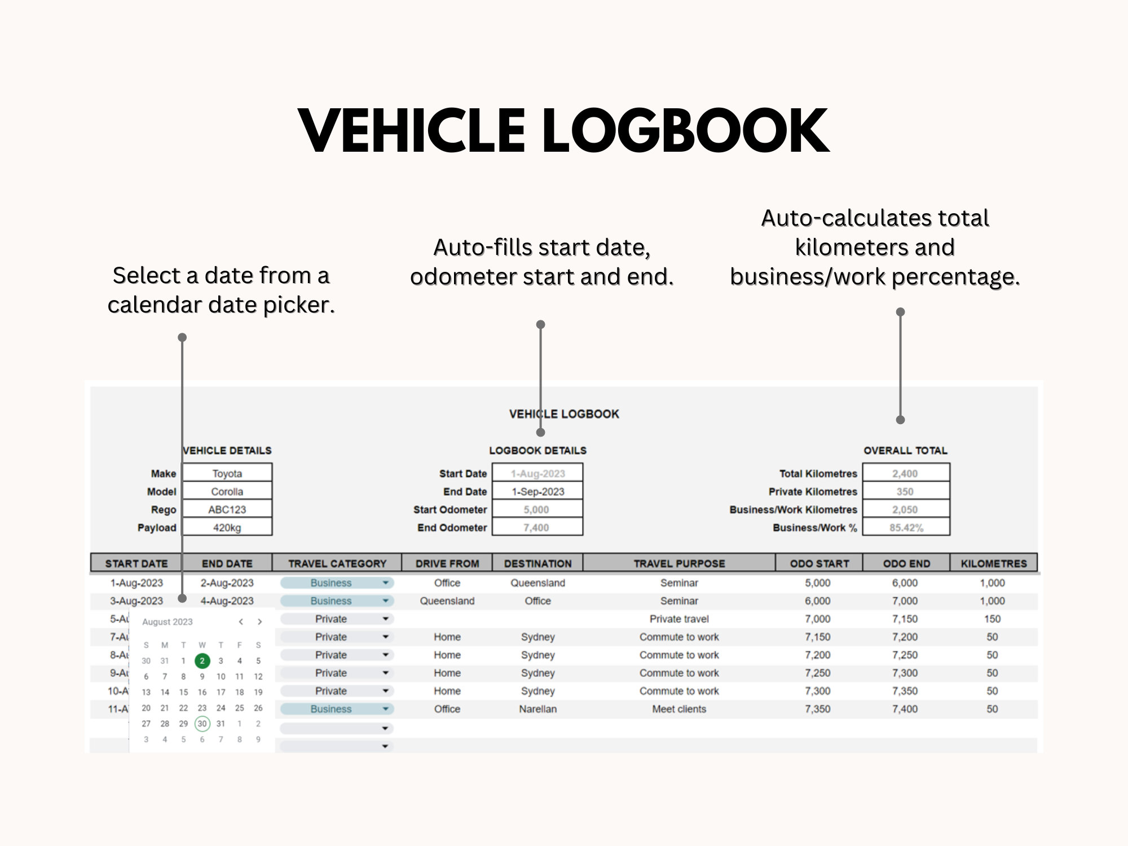Viewport: 1128px width, 846px height.
Task: Select the circled August 30 date
Action: tap(201, 724)
